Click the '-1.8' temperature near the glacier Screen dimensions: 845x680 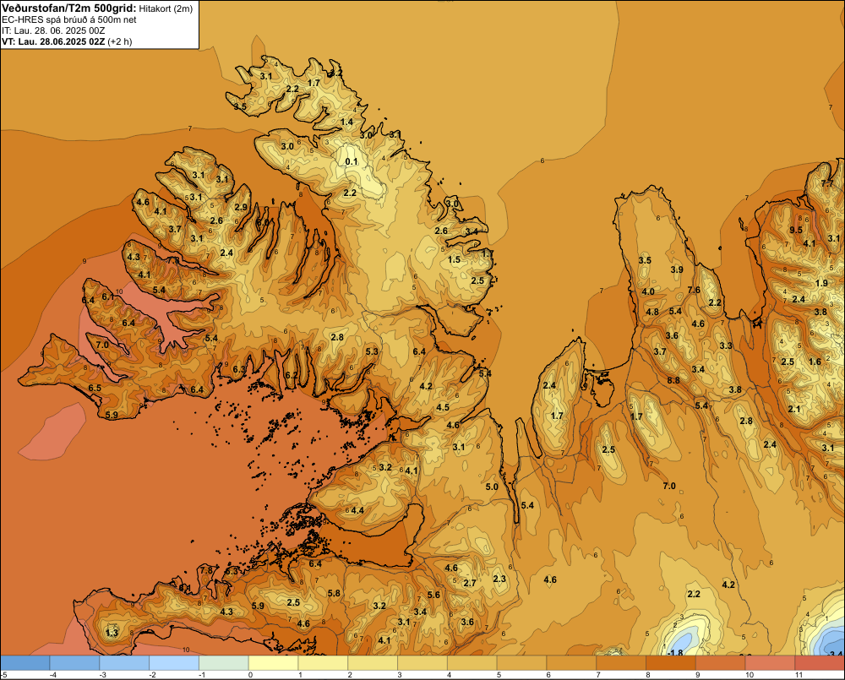coord(674,652)
